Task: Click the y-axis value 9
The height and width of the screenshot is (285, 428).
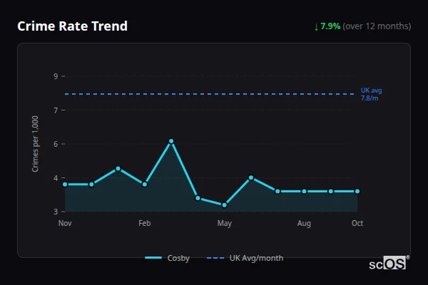Action: click(x=56, y=76)
